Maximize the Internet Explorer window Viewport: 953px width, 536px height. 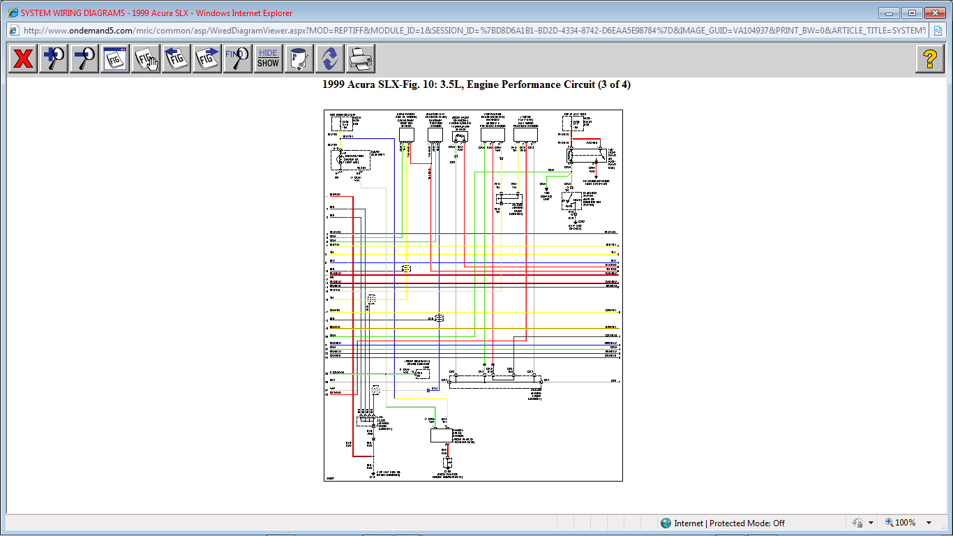coord(912,13)
